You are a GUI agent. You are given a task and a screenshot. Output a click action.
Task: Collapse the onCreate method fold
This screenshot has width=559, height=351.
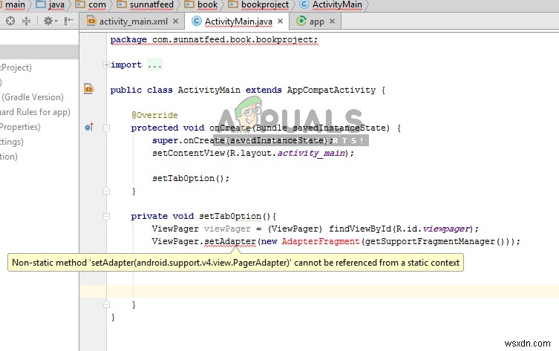(106, 128)
